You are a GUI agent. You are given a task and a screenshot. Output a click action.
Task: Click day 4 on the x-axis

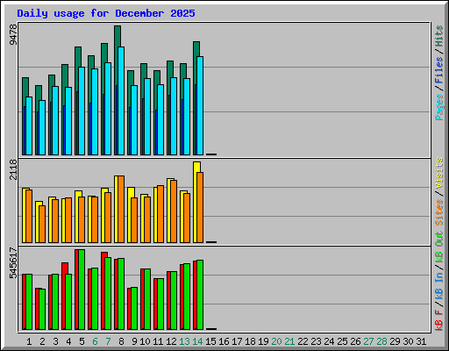(x=68, y=341)
